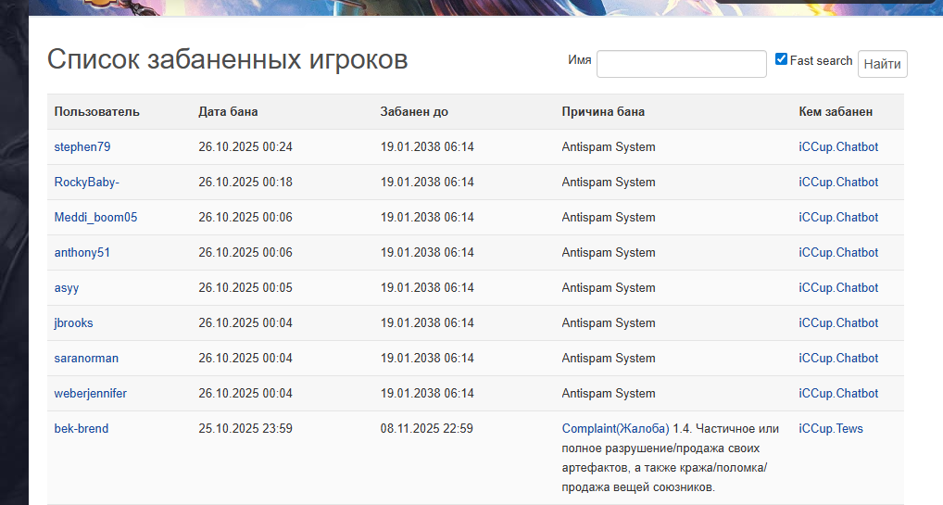The image size is (943, 505).
Task: Open jbrooks user profile link
Action: (x=73, y=323)
